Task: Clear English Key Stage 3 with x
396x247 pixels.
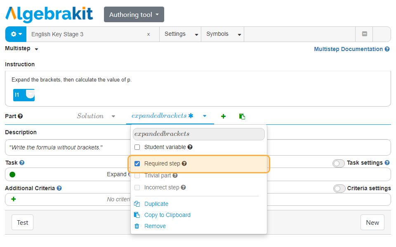Action: (x=148, y=34)
